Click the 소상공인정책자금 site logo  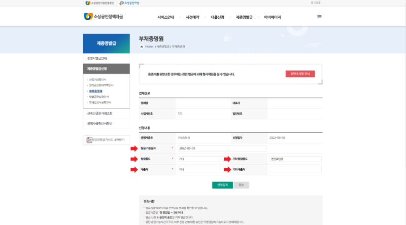coord(104,17)
